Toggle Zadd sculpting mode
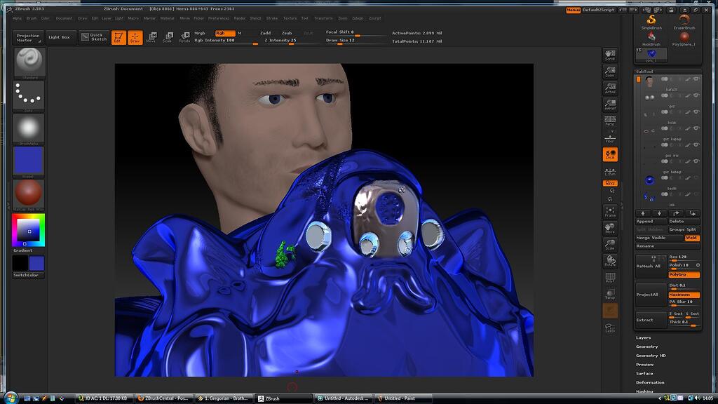This screenshot has height=404, width=718. 264,33
